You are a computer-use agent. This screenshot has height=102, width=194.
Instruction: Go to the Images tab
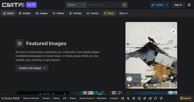click(x=42, y=13)
